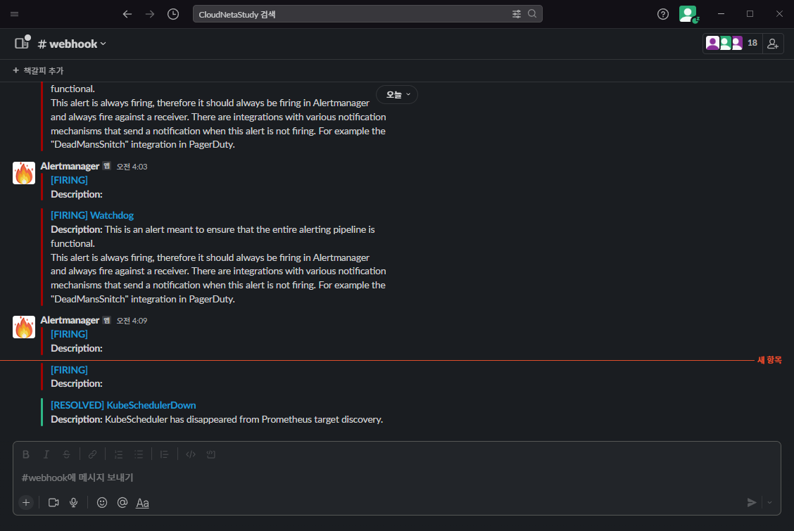
Task: Insert a link using the link icon
Action: [x=92, y=454]
